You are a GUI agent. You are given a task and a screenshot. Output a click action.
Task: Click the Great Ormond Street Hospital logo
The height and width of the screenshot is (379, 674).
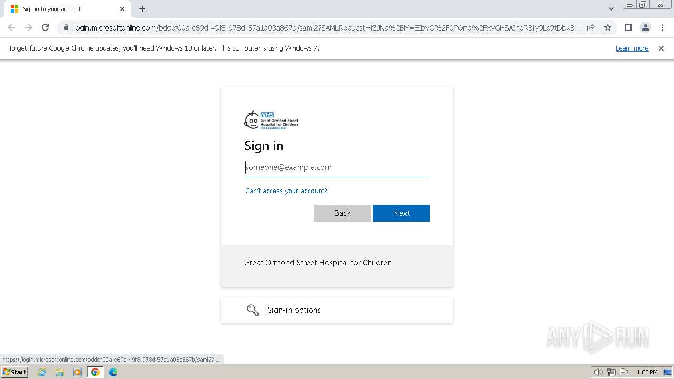(271, 120)
